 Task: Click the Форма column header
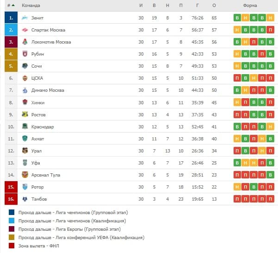click(x=250, y=6)
